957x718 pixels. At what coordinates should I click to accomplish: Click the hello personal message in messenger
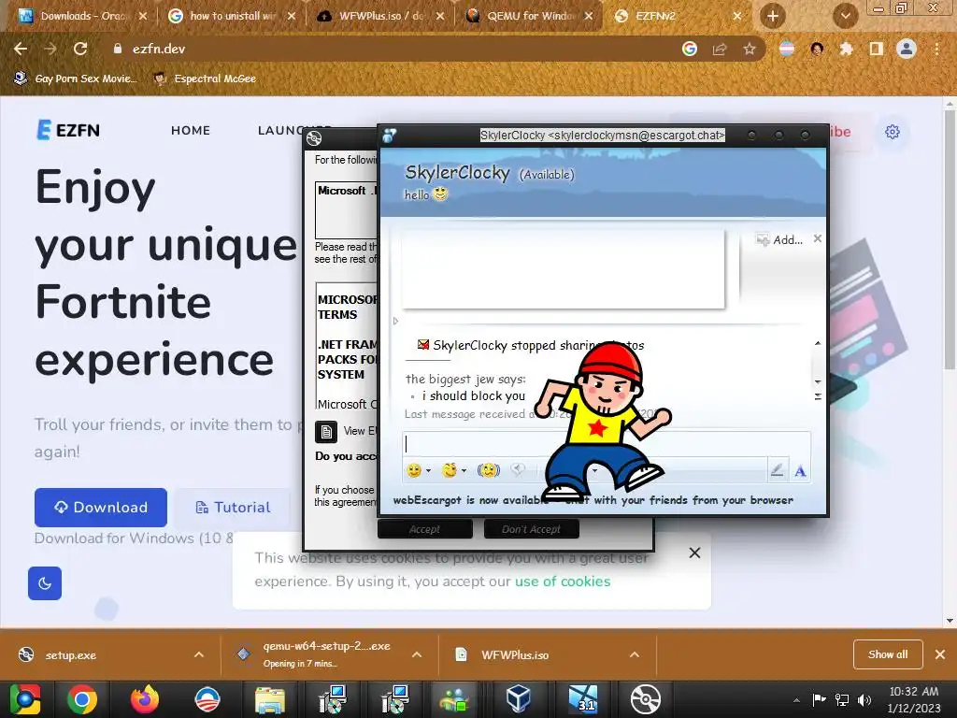[x=425, y=194]
